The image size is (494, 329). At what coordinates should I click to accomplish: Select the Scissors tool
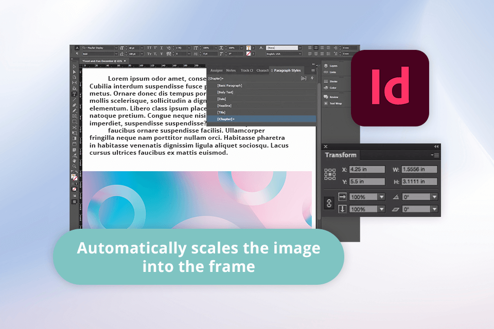pos(74,127)
